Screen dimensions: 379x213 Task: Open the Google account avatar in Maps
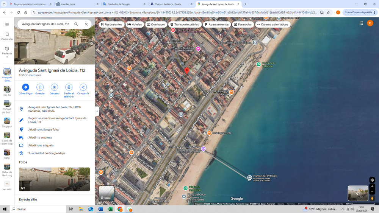point(370,23)
